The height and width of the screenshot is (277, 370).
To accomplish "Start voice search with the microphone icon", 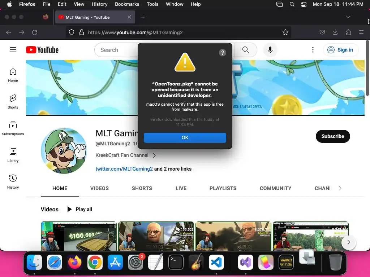I will (270, 50).
